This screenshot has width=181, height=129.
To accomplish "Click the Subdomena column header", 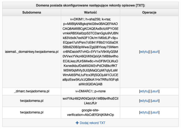I will (32, 12).
